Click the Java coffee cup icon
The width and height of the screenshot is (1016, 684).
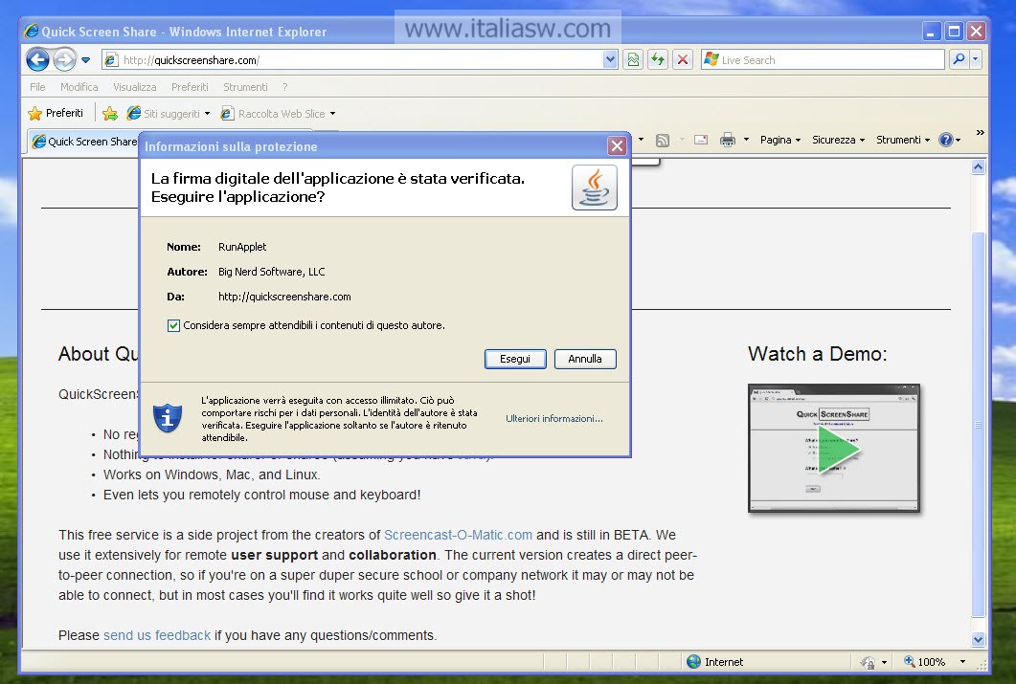(594, 188)
